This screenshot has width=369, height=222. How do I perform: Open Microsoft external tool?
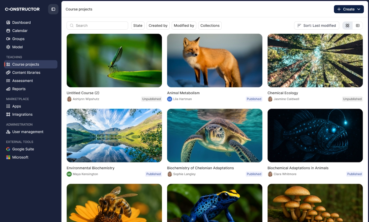coord(20,157)
